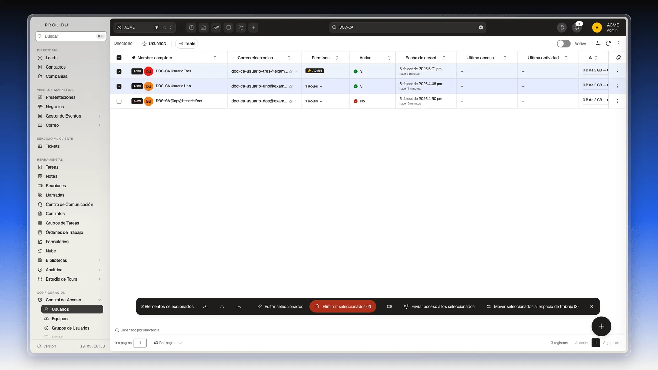This screenshot has width=658, height=370.
Task: Copy the doc-ca-usuario-uno email address
Action: [291, 86]
